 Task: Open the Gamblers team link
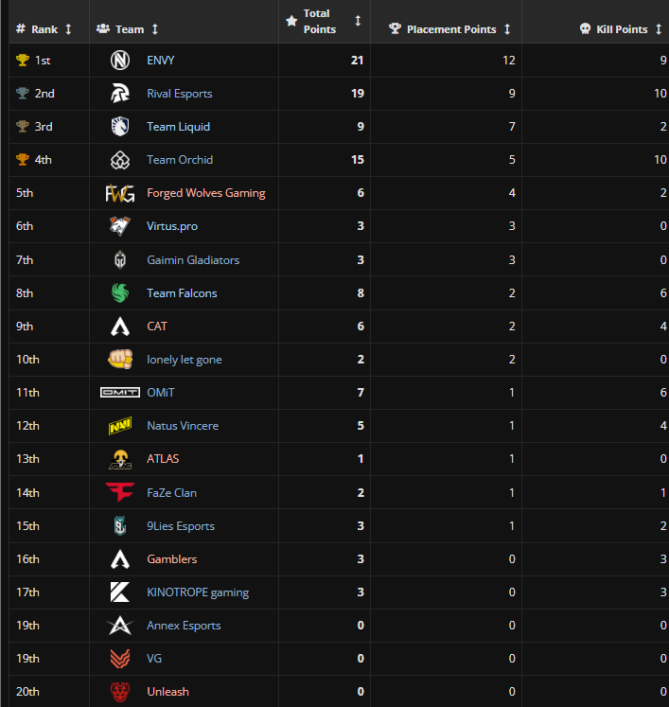(x=172, y=559)
